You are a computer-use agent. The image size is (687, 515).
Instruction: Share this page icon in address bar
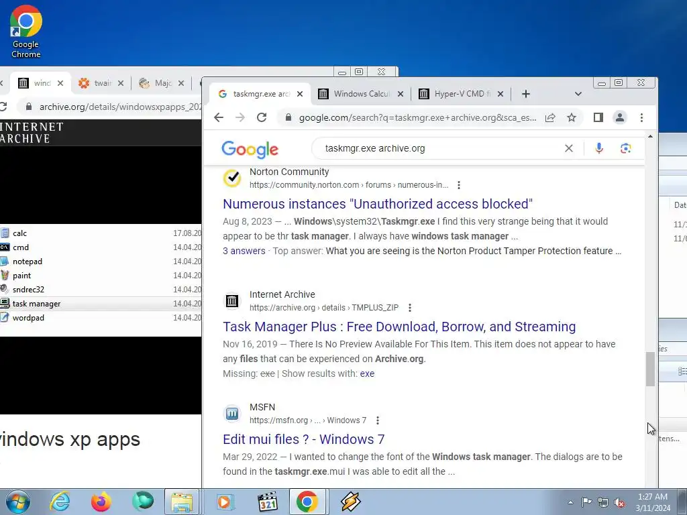coord(550,117)
